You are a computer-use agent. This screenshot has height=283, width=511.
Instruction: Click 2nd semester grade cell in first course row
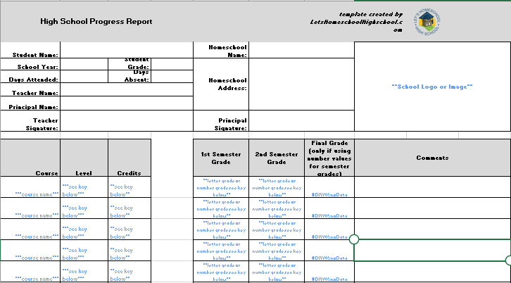click(x=277, y=187)
